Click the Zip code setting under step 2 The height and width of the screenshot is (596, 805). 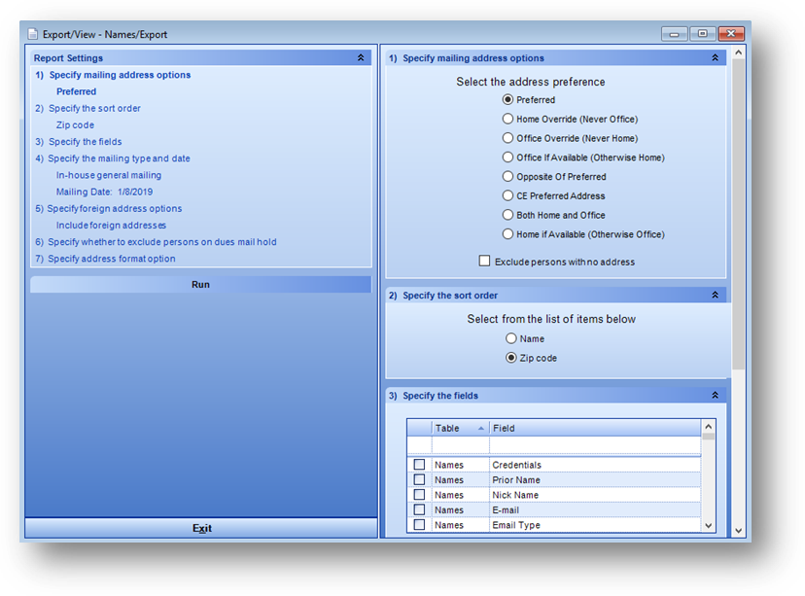pyautogui.click(x=75, y=125)
